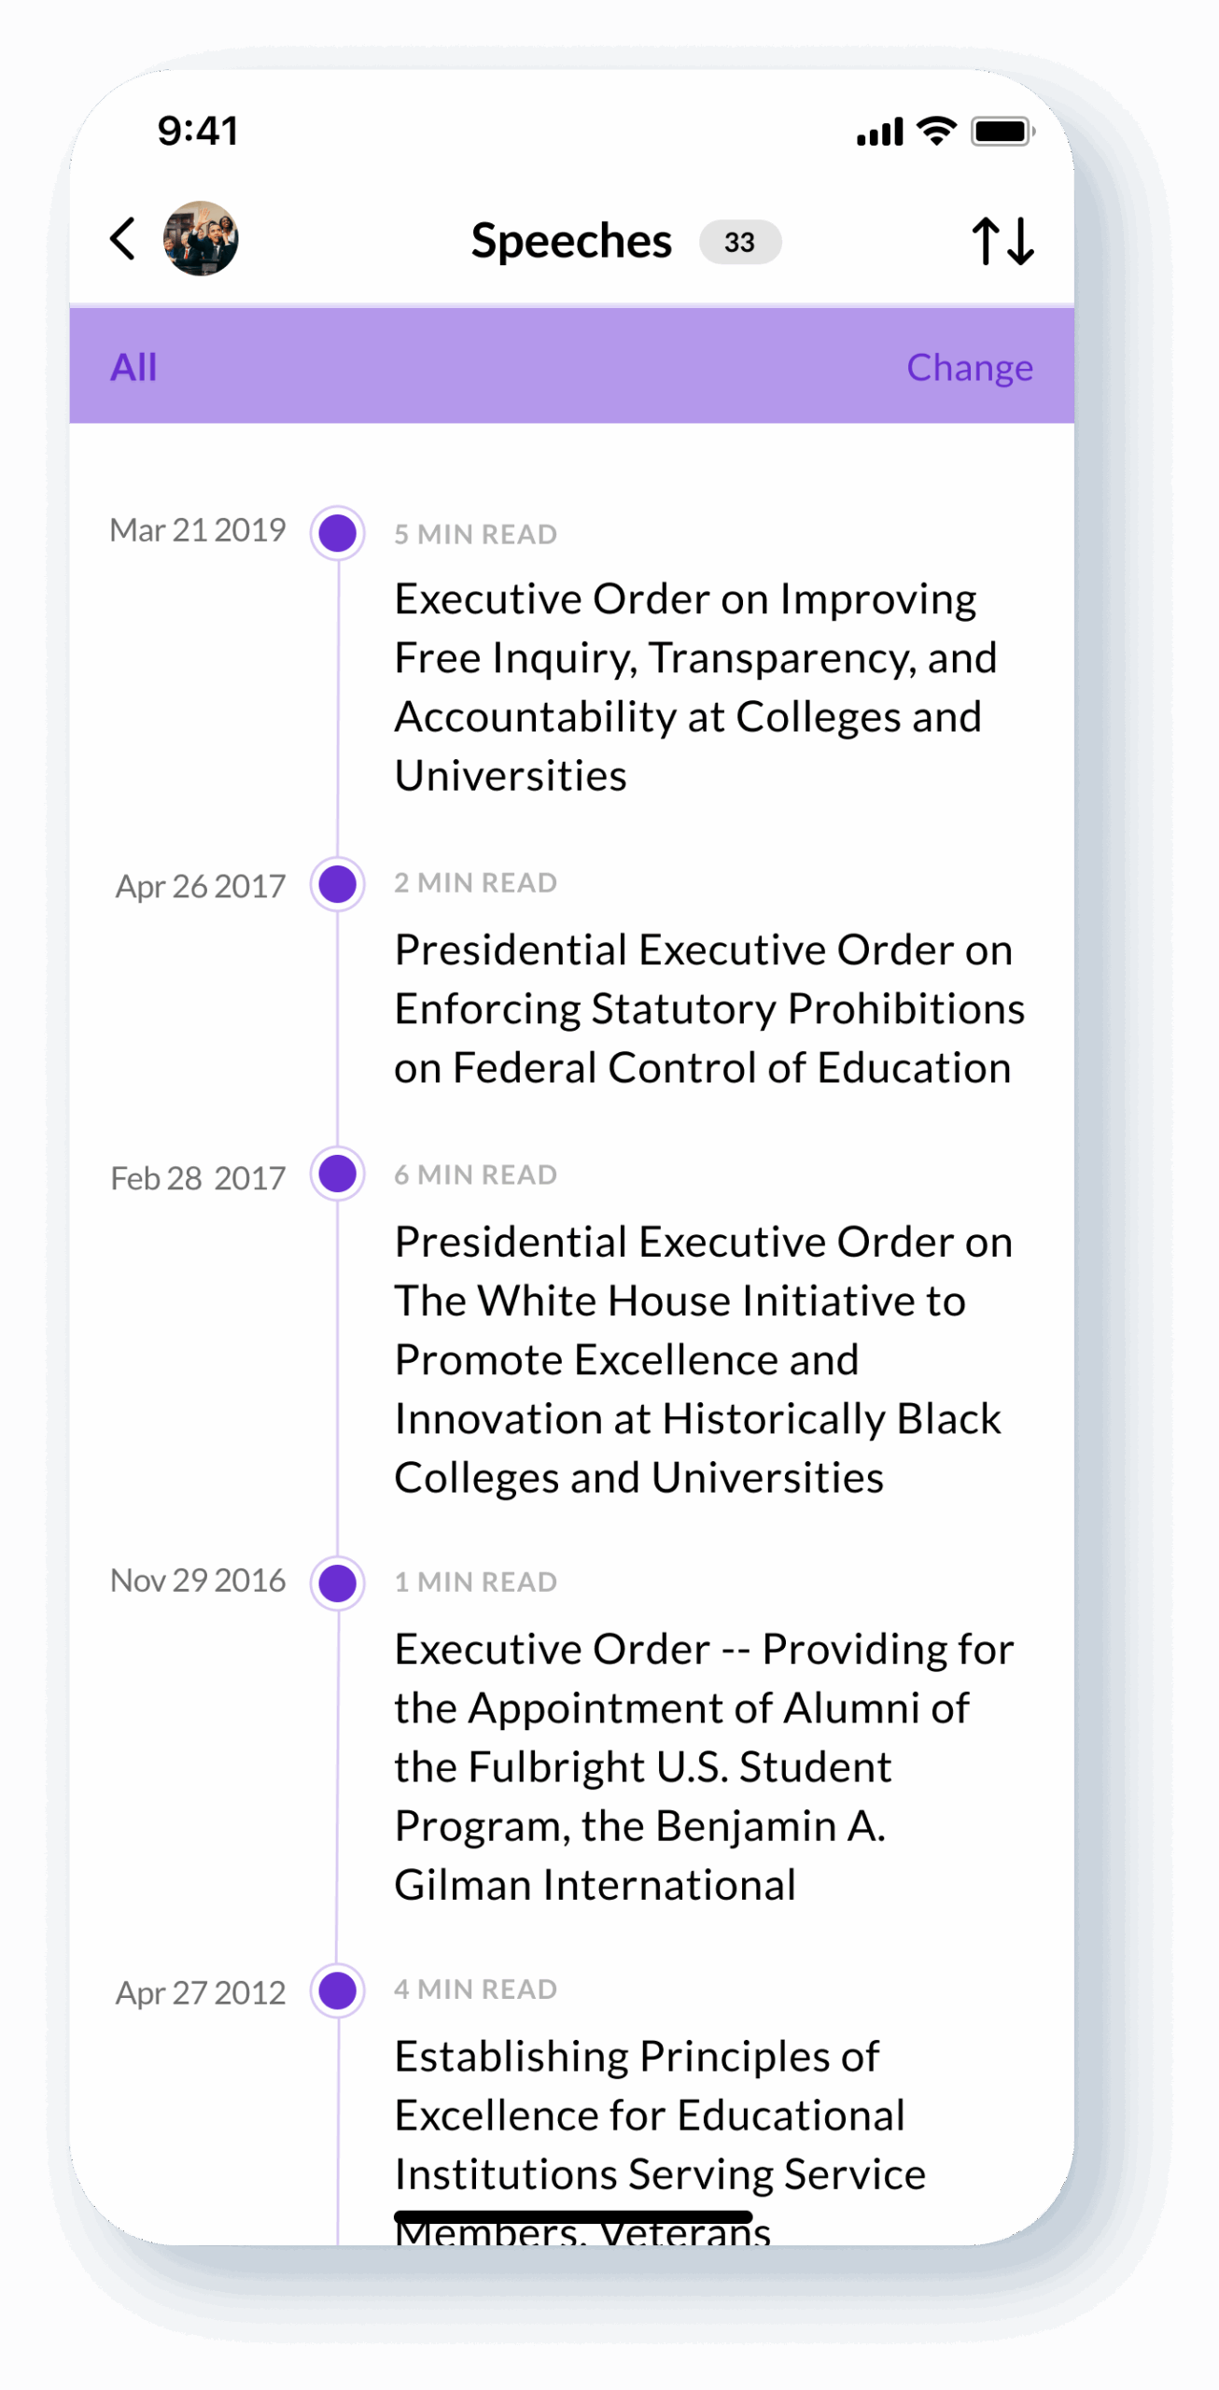The image size is (1219, 2390).
Task: Open the Fulbright Alumni Appointment order
Action: point(700,1765)
